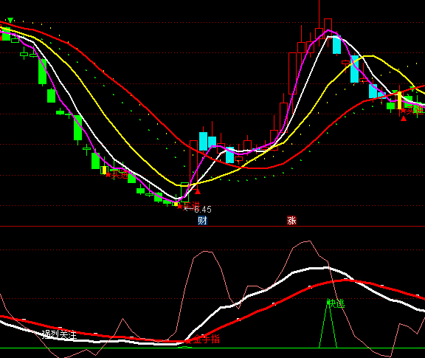This screenshot has width=425, height=358.
Task: Click the red up-arrow below the 财-dated candle
Action: 198,191
